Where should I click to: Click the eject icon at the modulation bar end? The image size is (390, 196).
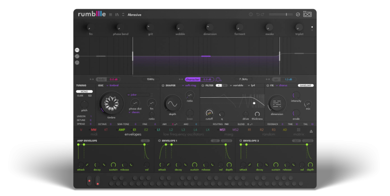(x=311, y=131)
